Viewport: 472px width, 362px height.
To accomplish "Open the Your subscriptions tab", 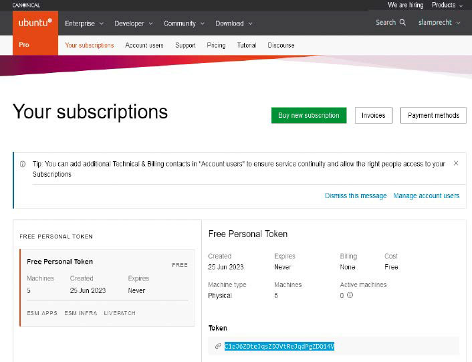I will tap(90, 46).
